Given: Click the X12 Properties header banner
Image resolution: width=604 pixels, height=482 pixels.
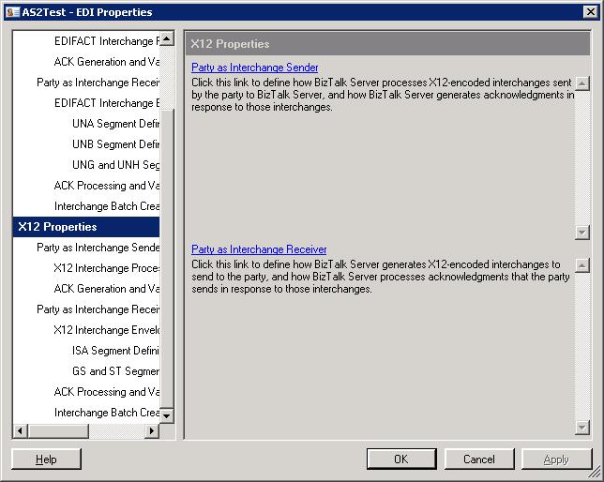Looking at the screenshot, I should point(387,44).
